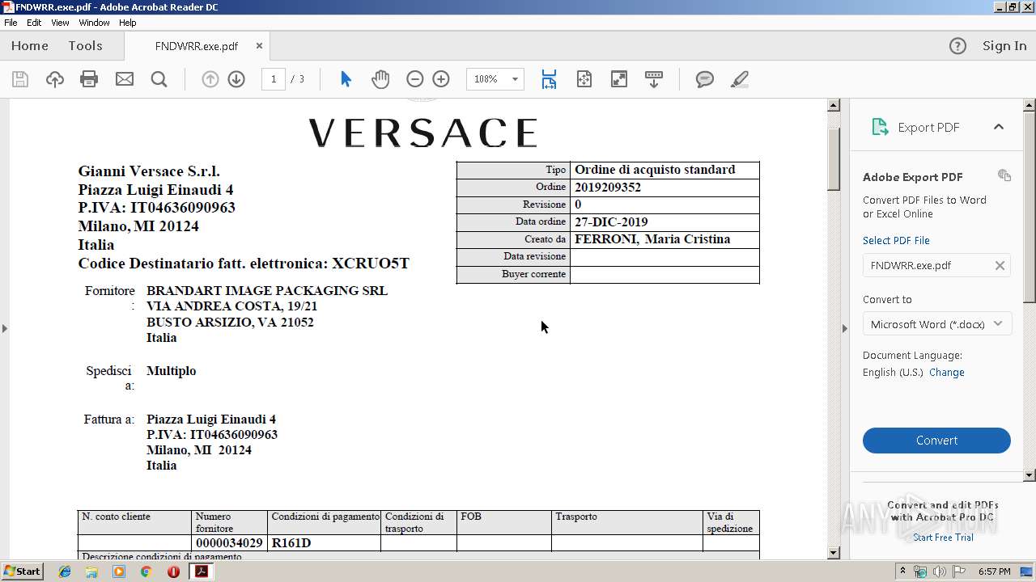Print the document with printer icon
The image size is (1036, 582).
89,79
